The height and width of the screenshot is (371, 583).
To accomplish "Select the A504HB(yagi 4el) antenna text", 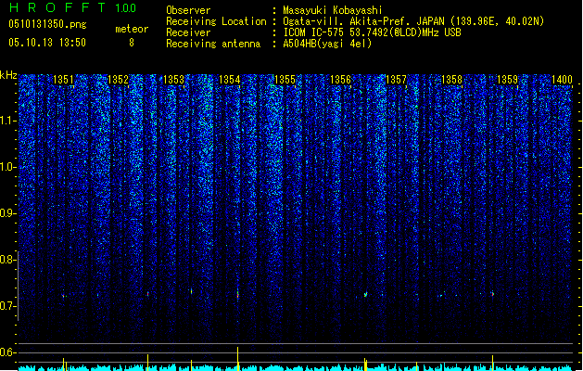I will click(327, 44).
